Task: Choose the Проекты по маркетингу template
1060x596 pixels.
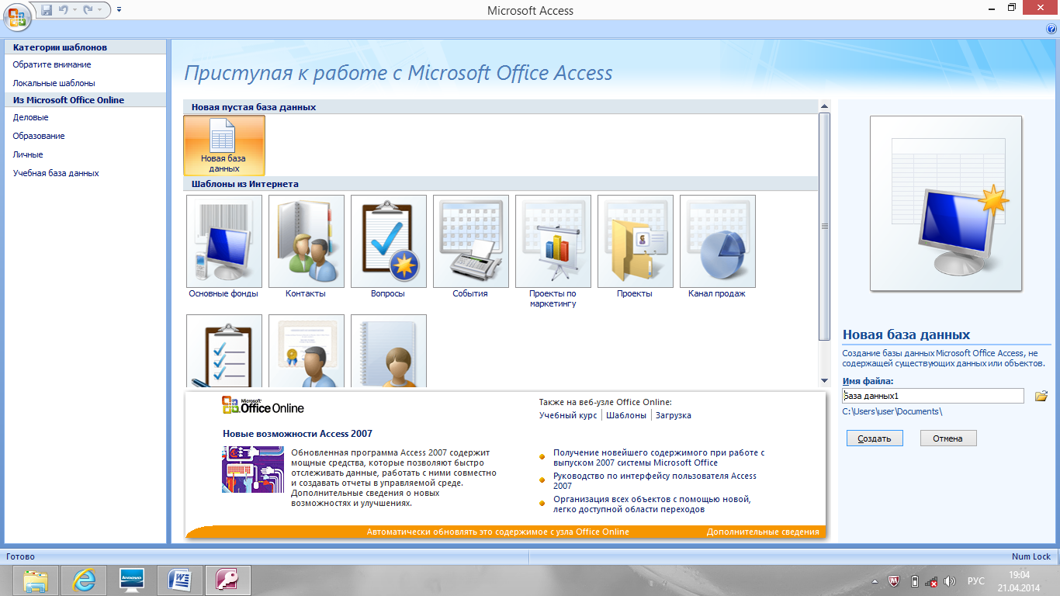Action: [x=553, y=251]
